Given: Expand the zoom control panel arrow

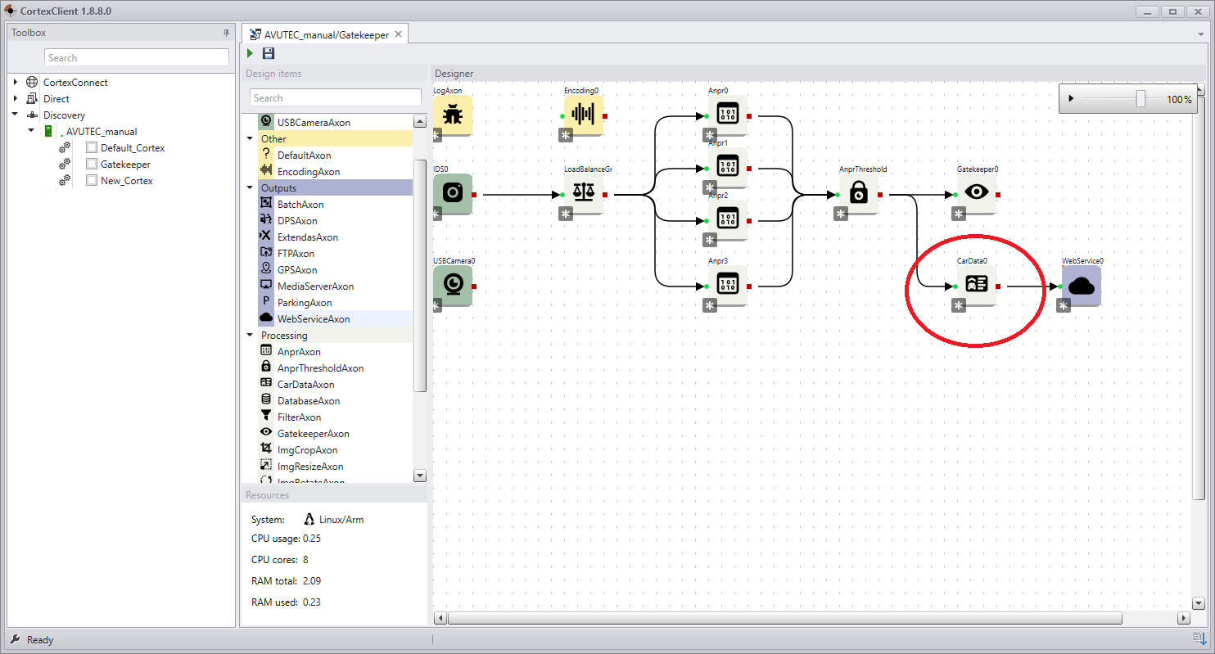Looking at the screenshot, I should pos(1071,99).
